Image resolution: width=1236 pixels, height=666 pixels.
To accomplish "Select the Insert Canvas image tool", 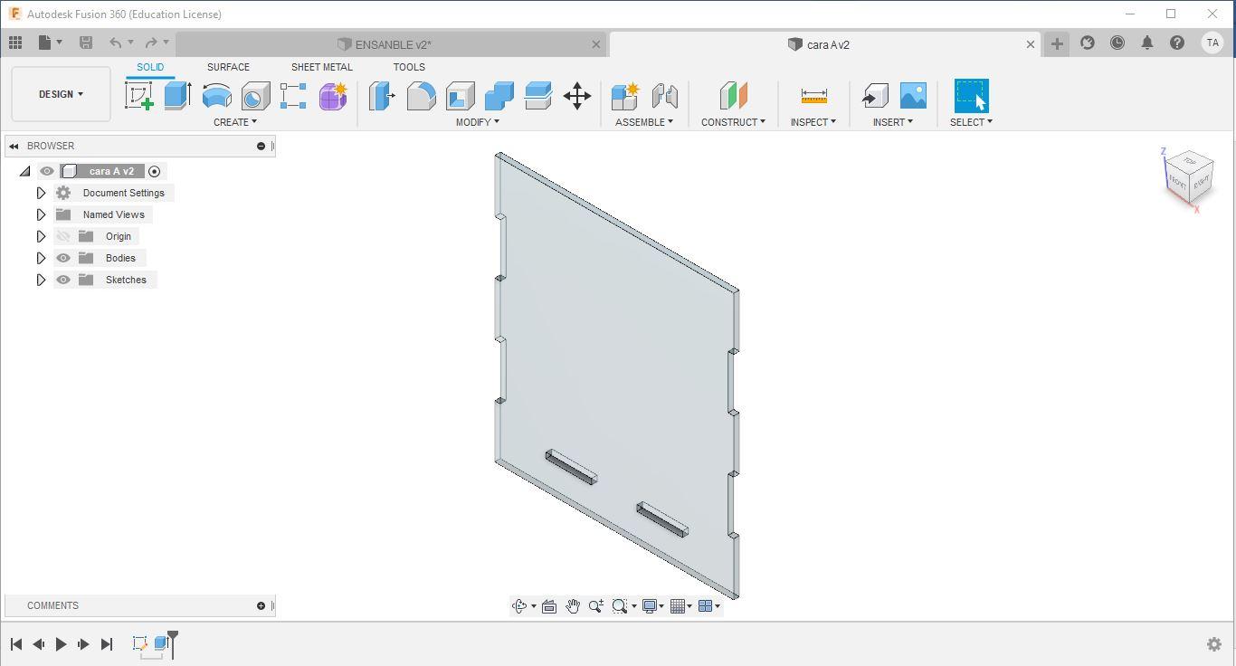I will pyautogui.click(x=913, y=96).
